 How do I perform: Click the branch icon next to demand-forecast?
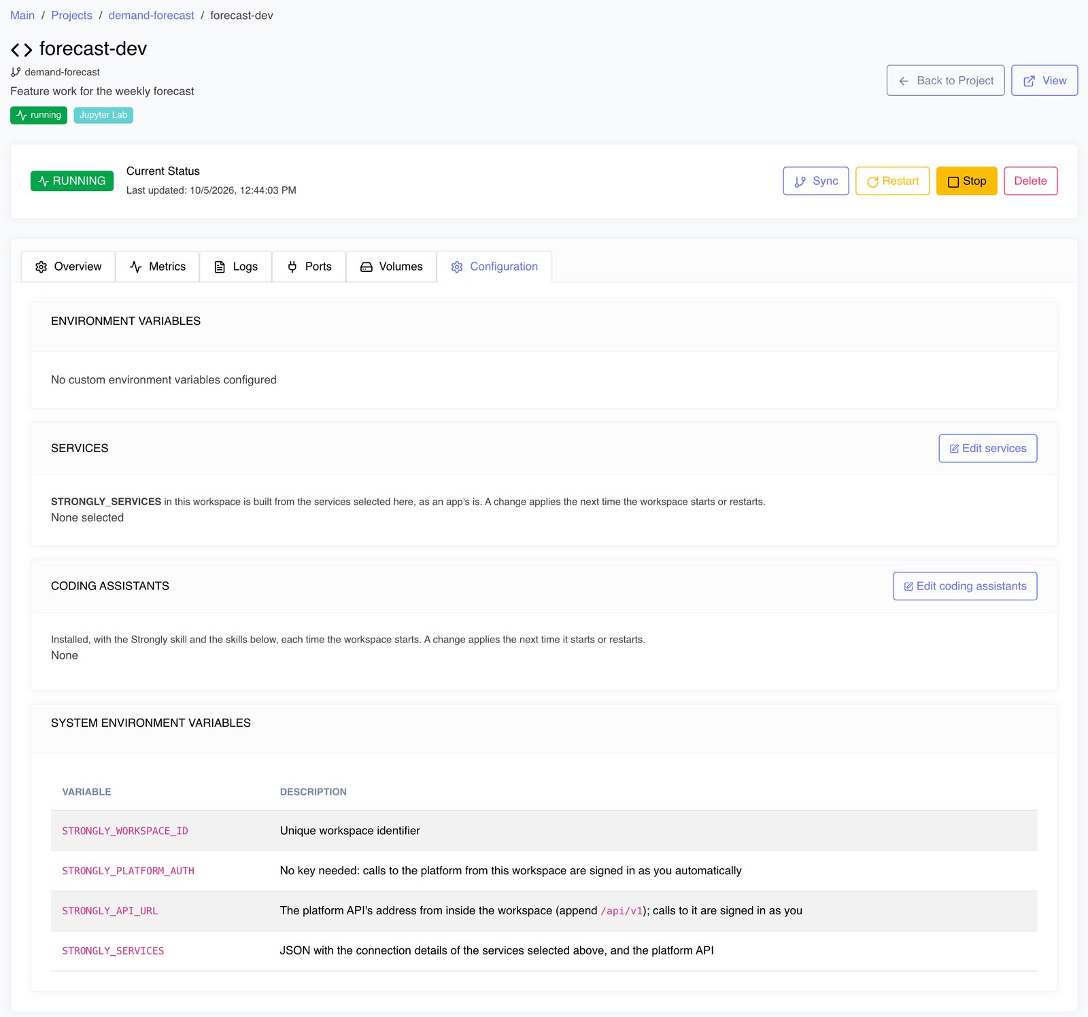pos(16,72)
